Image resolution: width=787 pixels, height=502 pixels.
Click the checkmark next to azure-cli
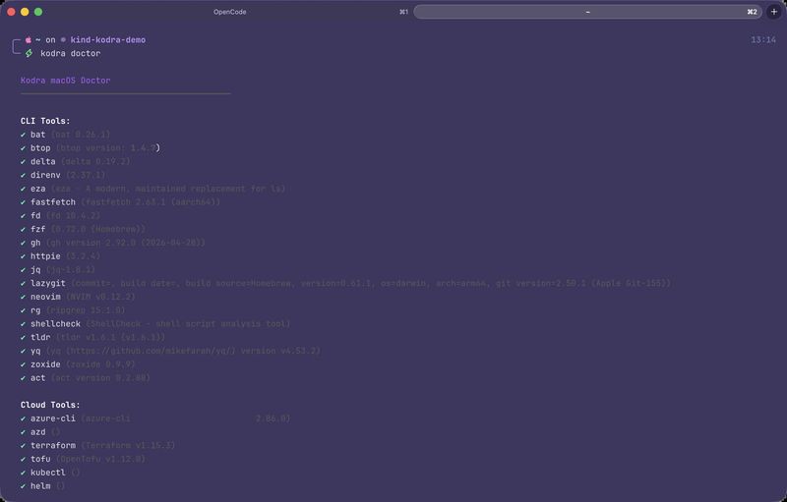[23, 418]
